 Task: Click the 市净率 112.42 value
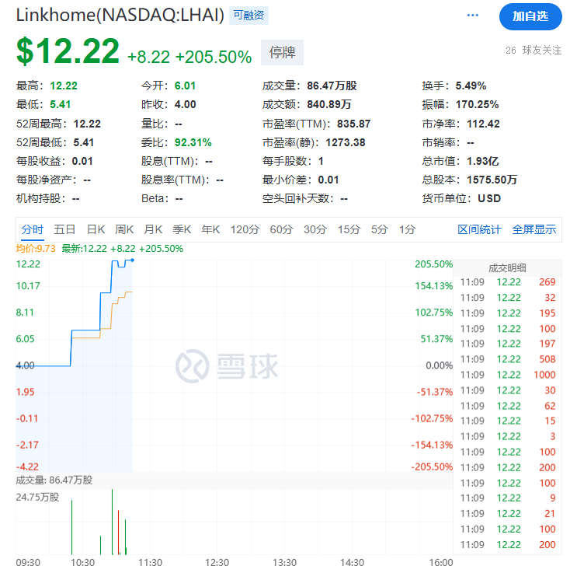click(483, 124)
